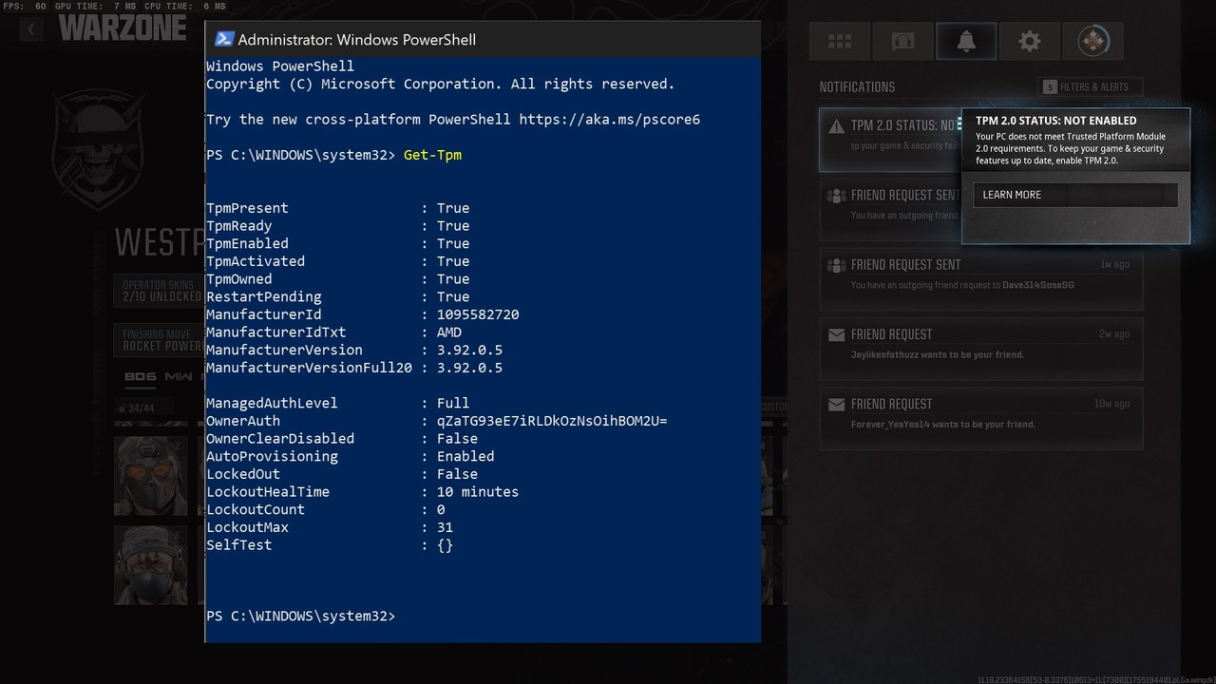Click the aka.ms/pscore6 URL text
This screenshot has width=1216, height=684.
point(609,119)
